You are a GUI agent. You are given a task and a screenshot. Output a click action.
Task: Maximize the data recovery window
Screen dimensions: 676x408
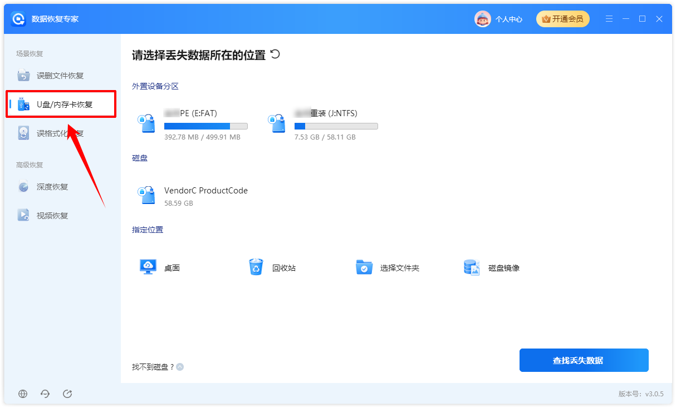click(643, 19)
